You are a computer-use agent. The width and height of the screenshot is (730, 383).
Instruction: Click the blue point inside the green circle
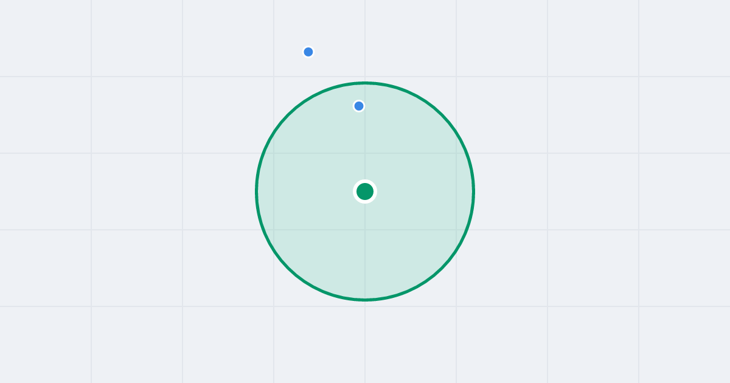359,106
